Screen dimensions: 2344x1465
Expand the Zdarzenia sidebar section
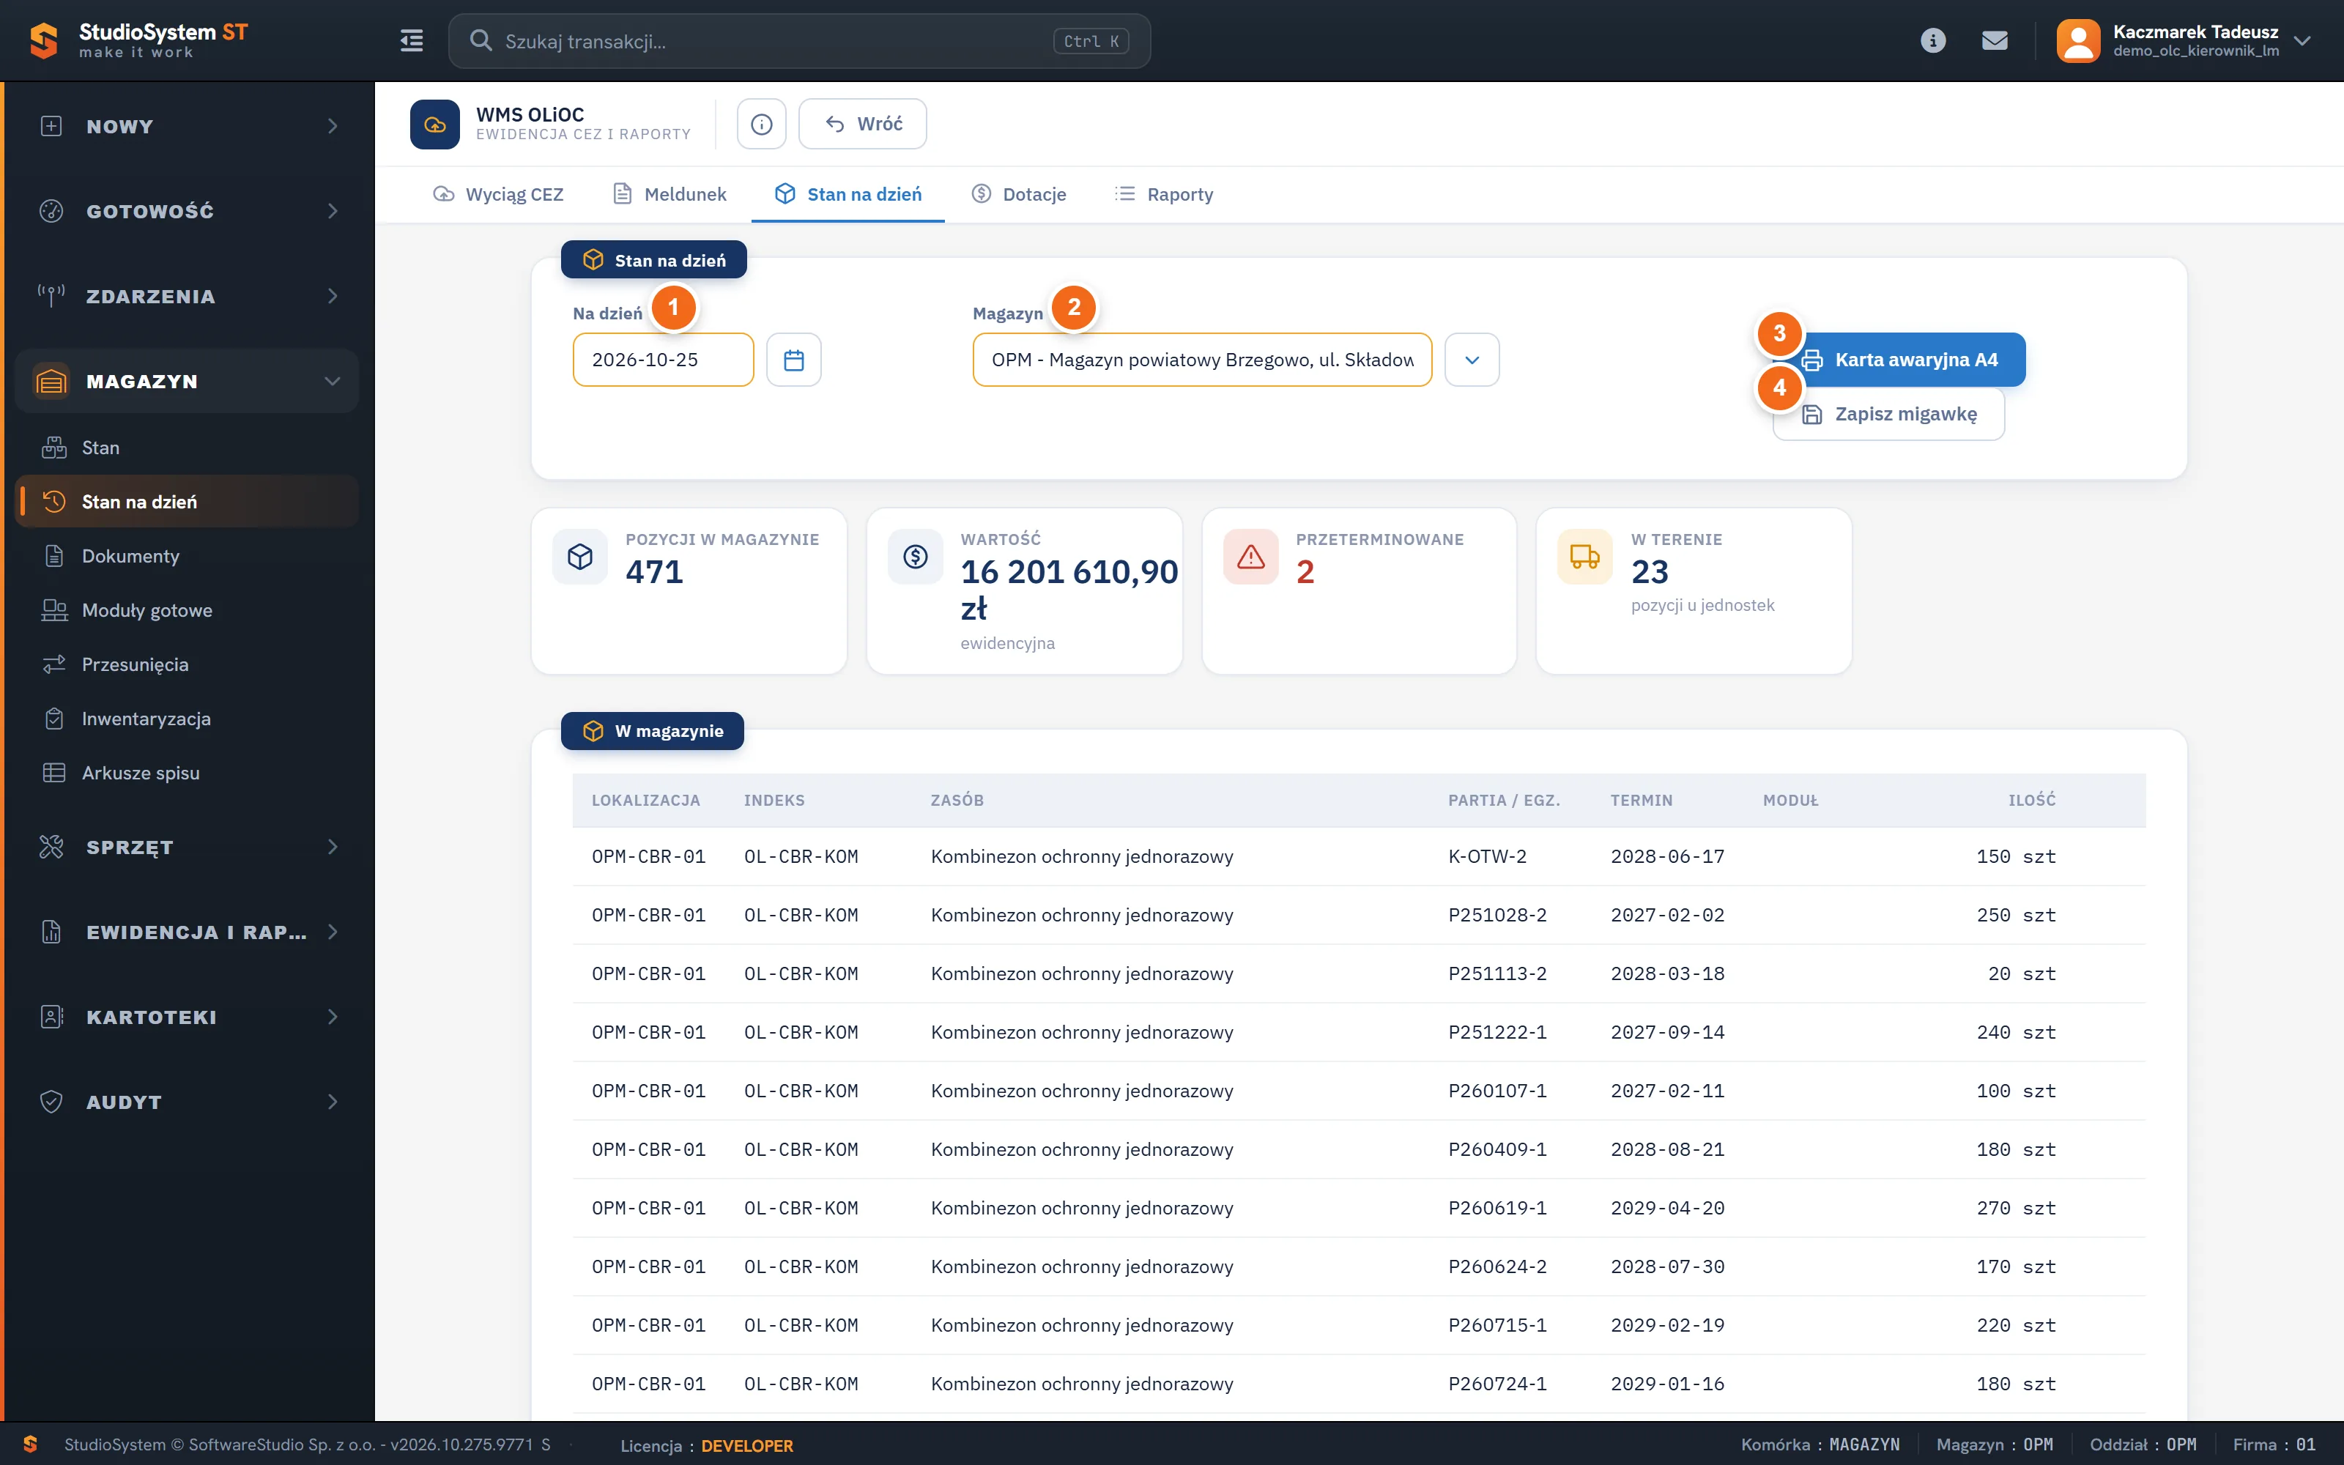187,297
